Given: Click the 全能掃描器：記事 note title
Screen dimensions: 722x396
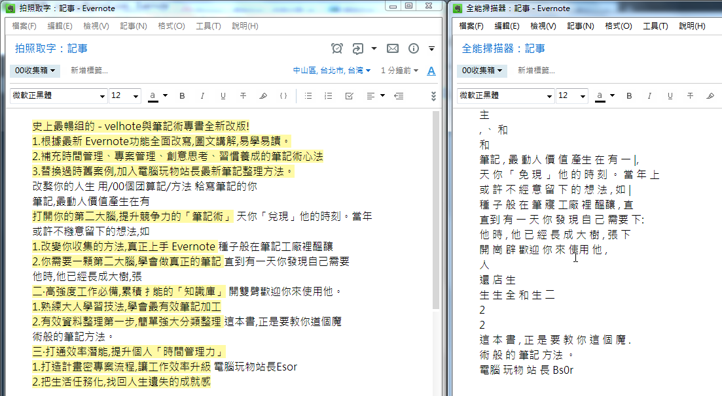Looking at the screenshot, I should 503,48.
